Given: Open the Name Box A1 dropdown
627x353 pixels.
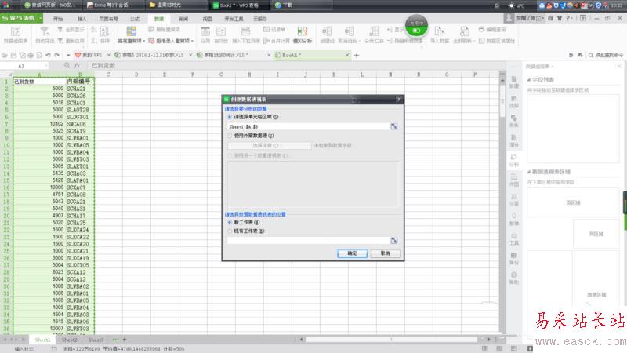Looking at the screenshot, I should tap(46, 66).
